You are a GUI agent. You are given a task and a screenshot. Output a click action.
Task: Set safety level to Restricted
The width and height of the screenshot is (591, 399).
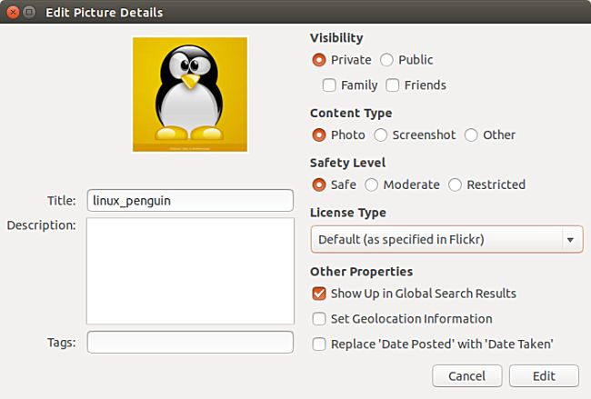pos(456,185)
